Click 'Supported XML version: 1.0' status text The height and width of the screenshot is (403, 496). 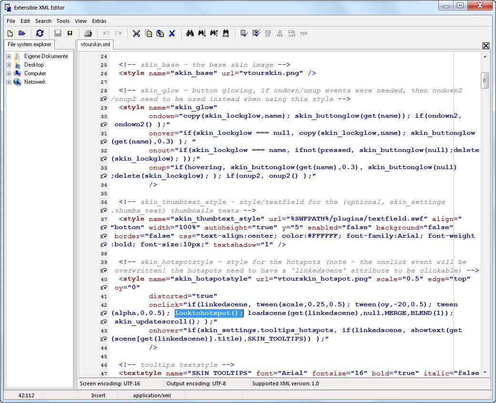(285, 383)
